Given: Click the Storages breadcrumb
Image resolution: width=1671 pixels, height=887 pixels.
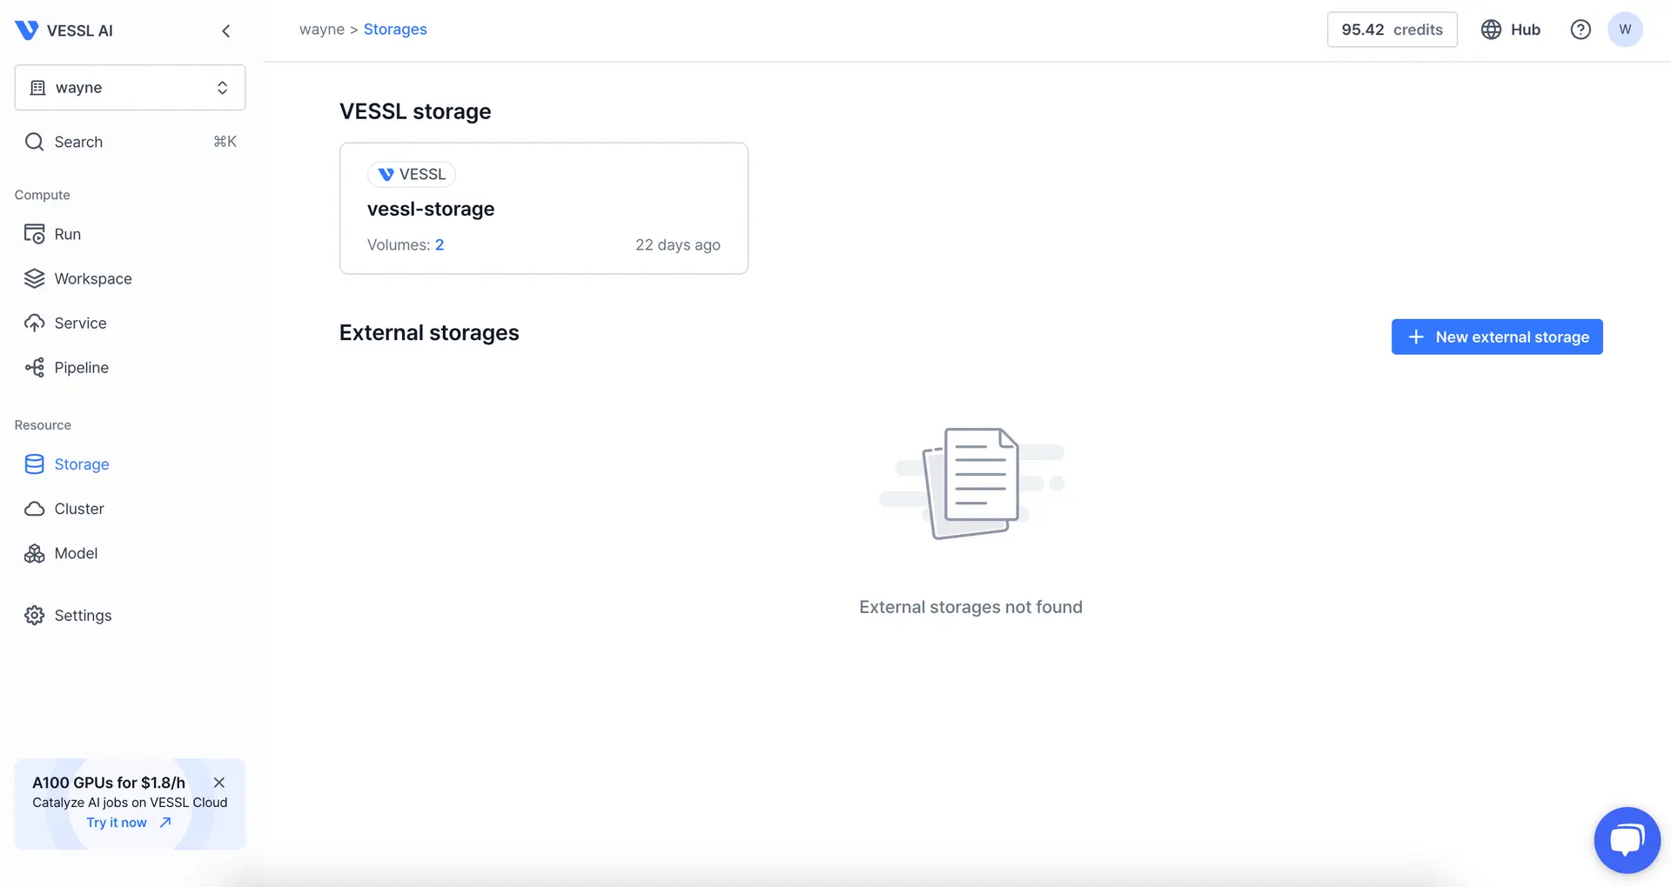Looking at the screenshot, I should [x=395, y=30].
